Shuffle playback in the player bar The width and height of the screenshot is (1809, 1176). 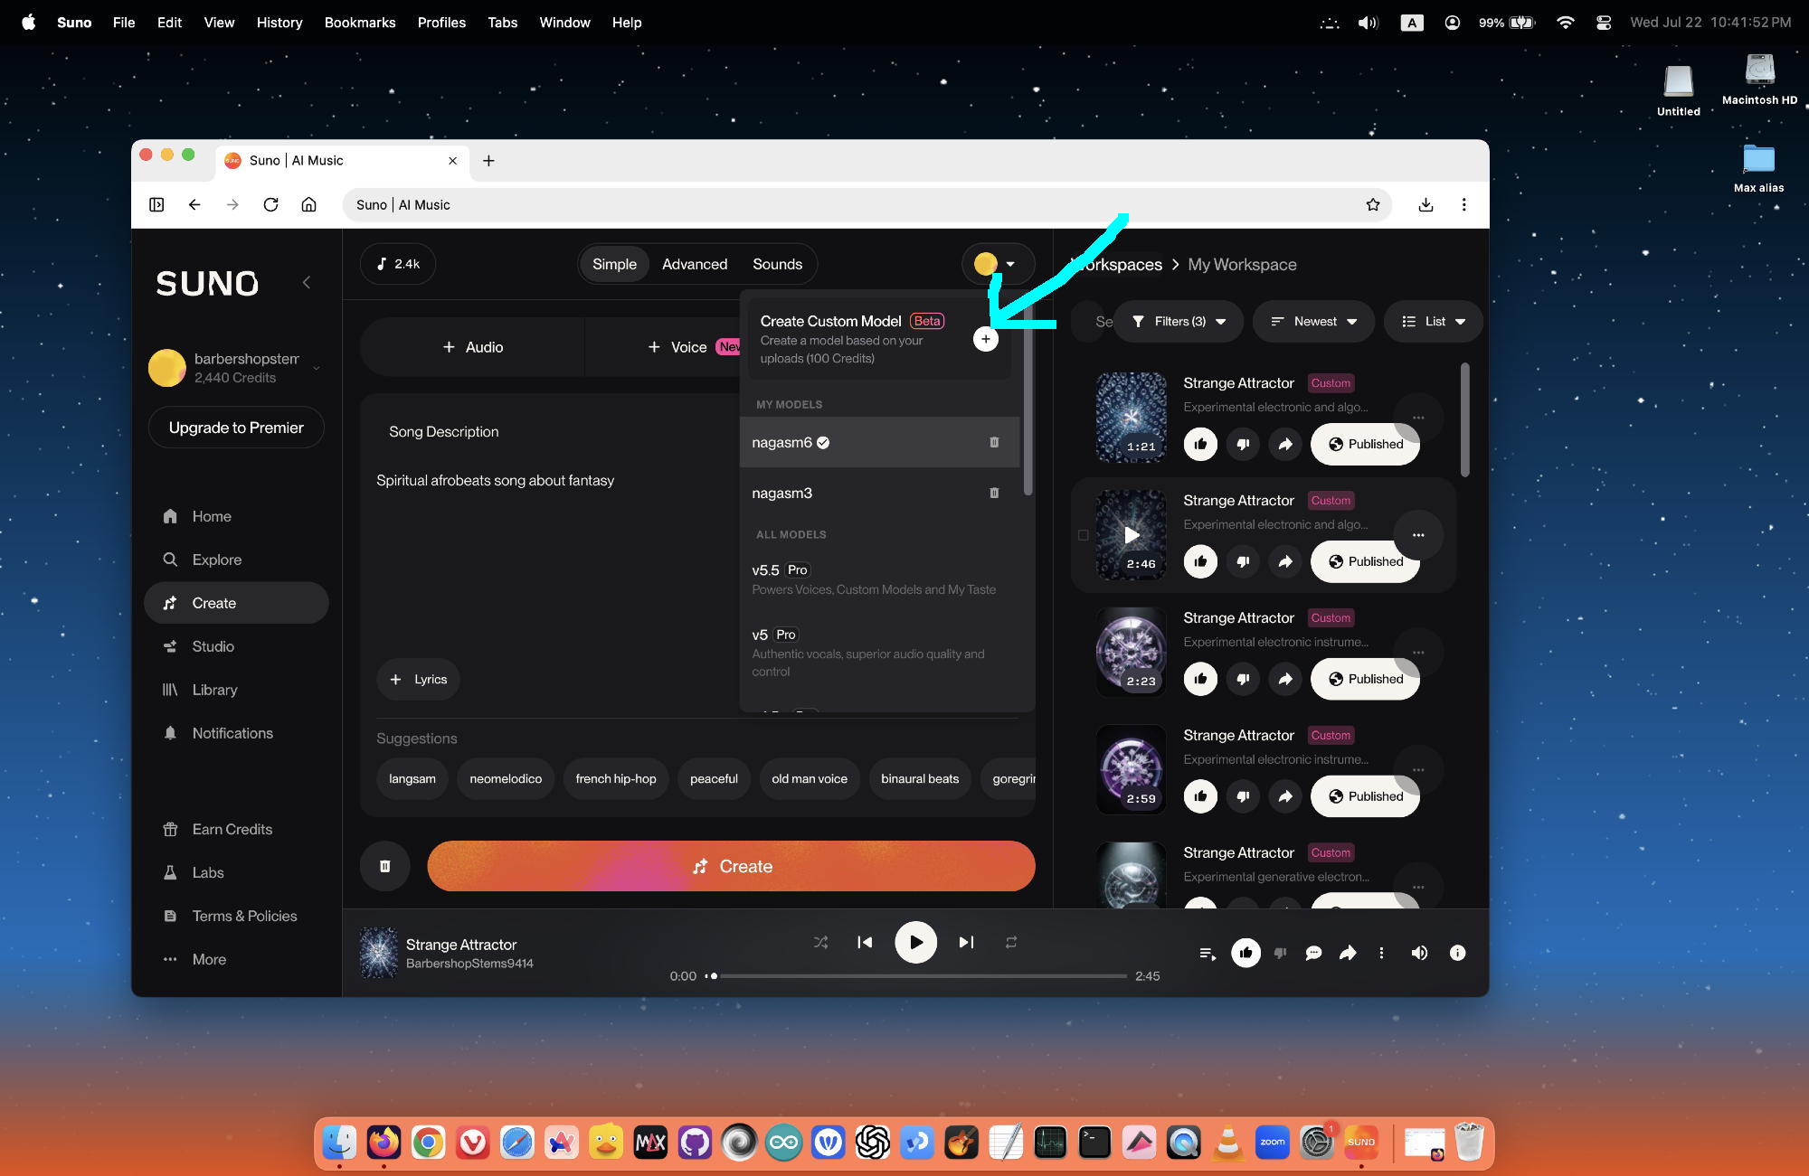[x=820, y=942]
